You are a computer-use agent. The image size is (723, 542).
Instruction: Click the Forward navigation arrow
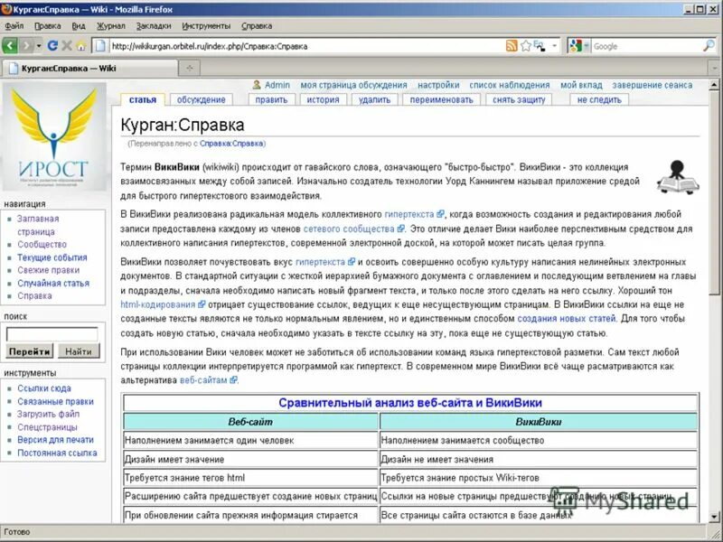point(26,46)
